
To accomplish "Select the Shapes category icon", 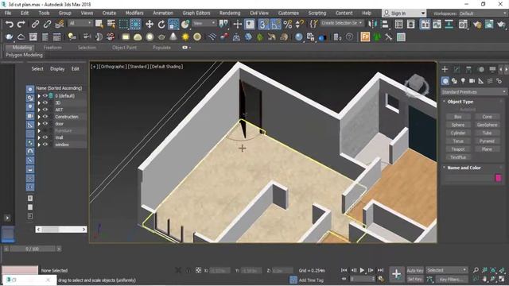I will click(x=454, y=81).
